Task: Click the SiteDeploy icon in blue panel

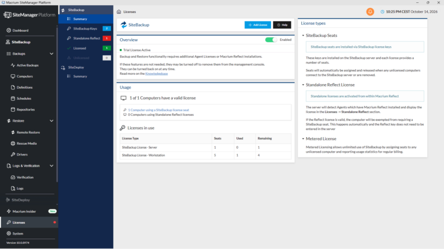Action: [x=63, y=67]
